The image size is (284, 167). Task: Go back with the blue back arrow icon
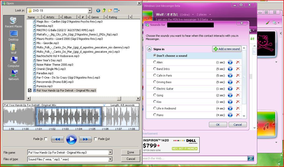(98, 11)
